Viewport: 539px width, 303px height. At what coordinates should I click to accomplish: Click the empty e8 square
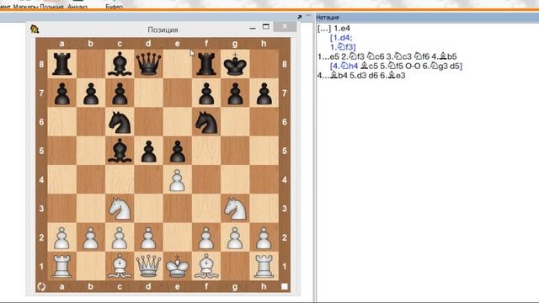click(178, 64)
